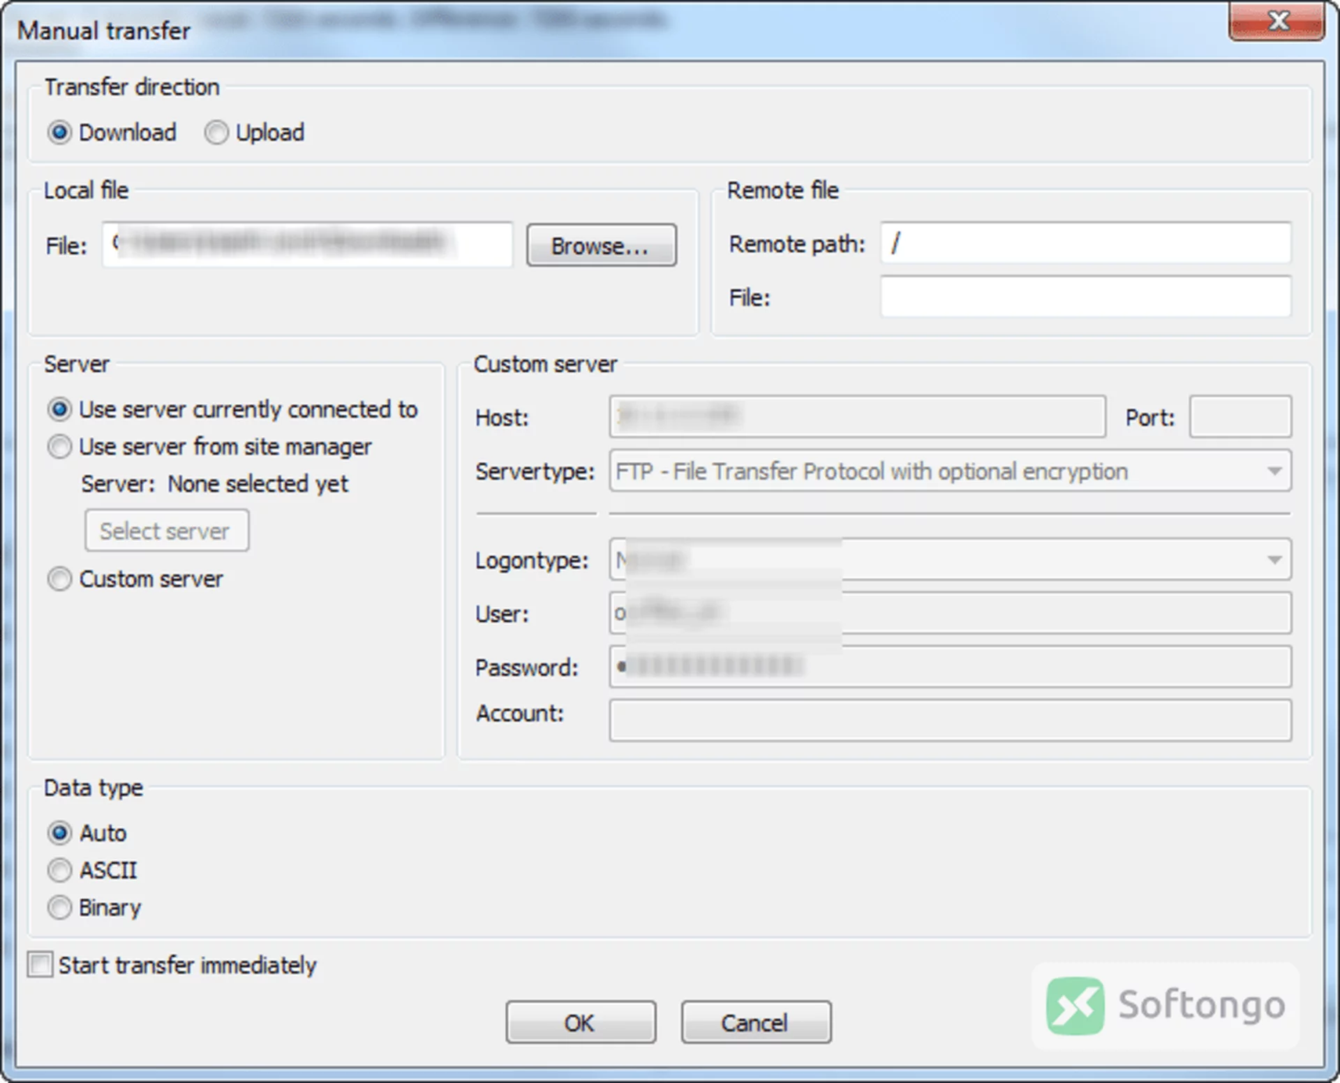Focus the Remote file name field
The width and height of the screenshot is (1340, 1083).
[1086, 297]
